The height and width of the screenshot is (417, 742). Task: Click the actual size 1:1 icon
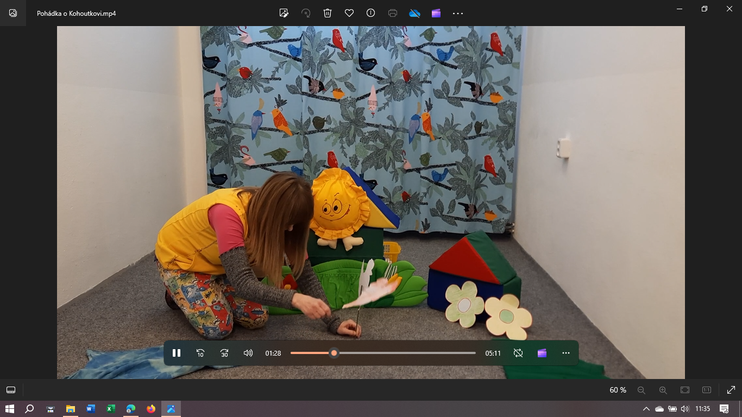(x=707, y=390)
